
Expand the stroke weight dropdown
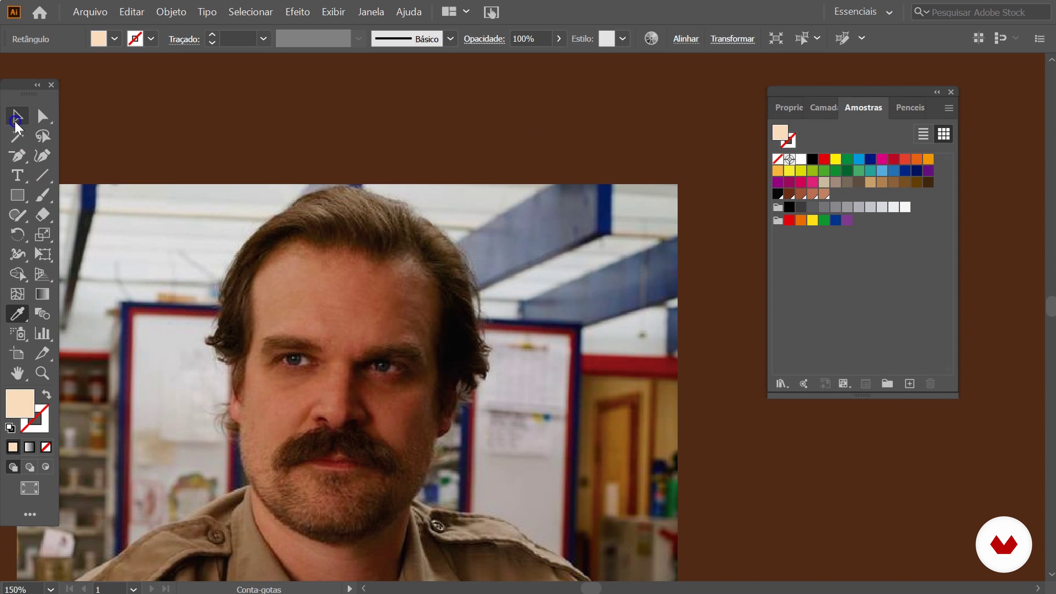point(264,39)
